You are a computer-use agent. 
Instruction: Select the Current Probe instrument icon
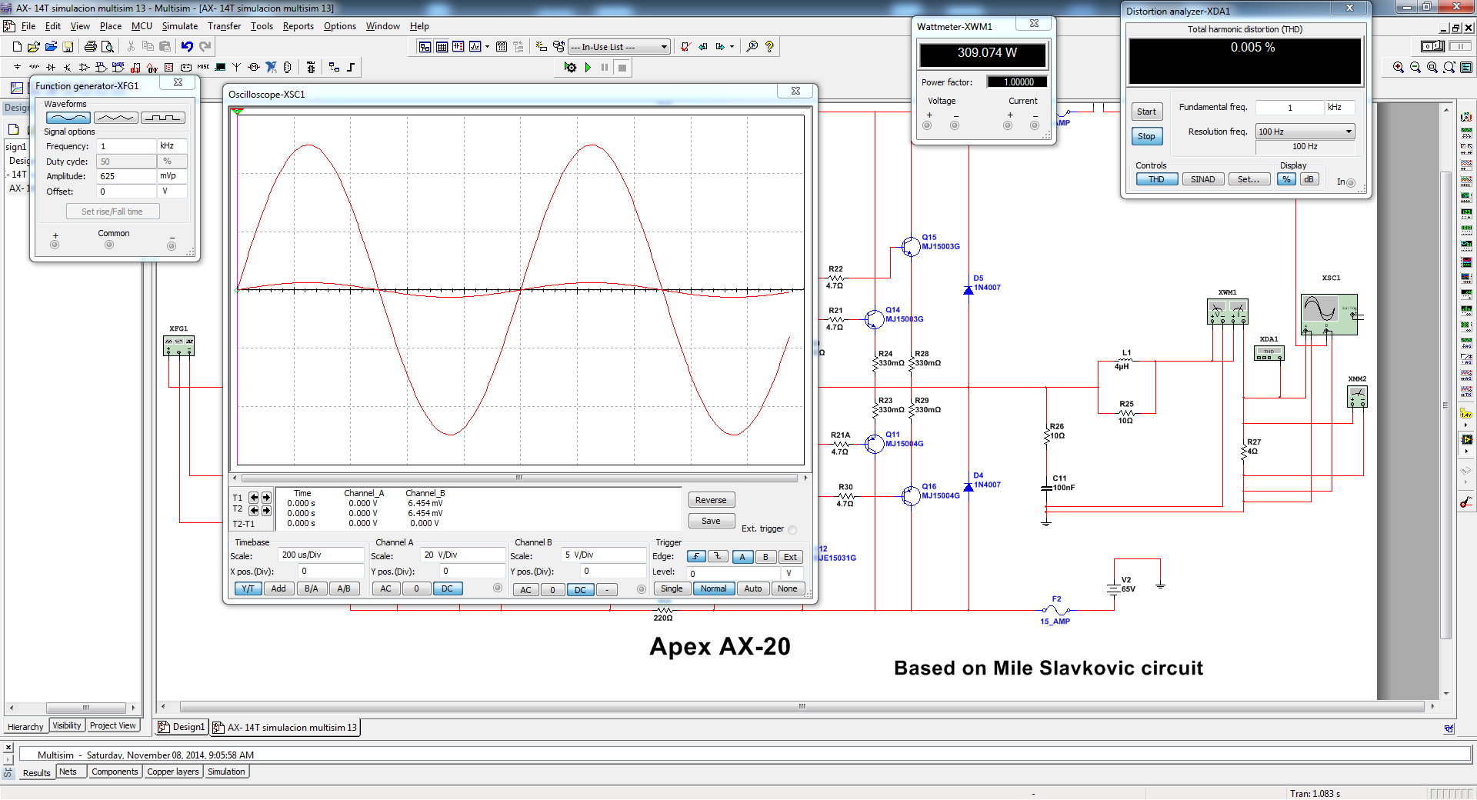coord(1466,502)
